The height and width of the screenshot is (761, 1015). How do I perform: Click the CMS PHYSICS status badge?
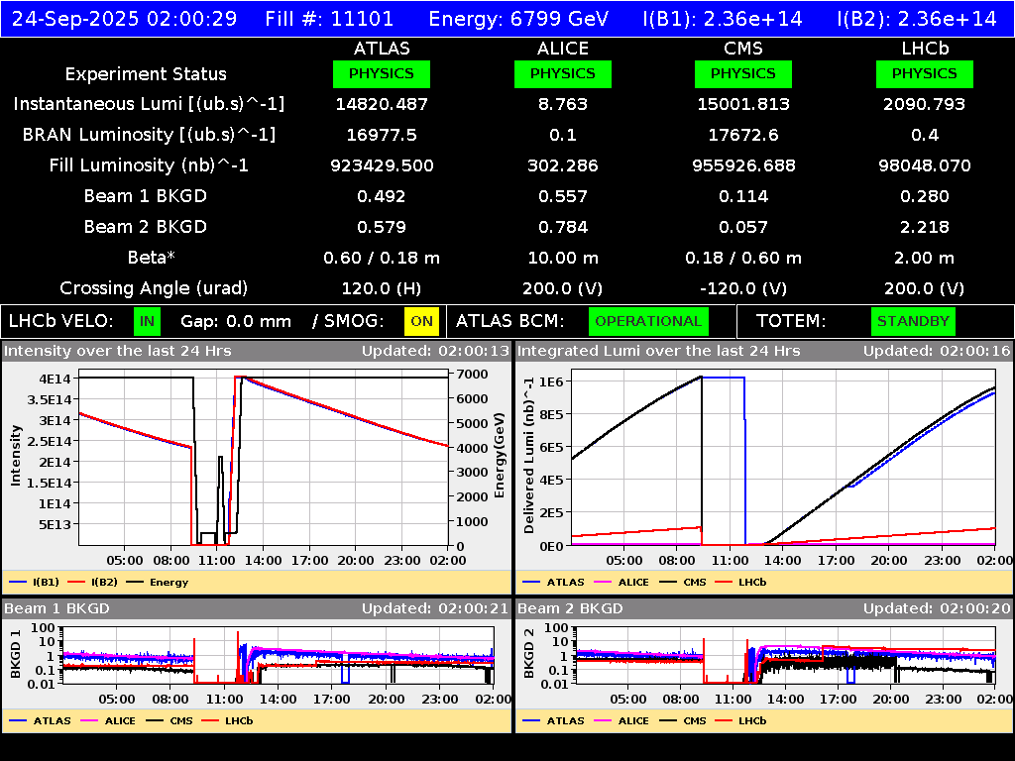(743, 73)
